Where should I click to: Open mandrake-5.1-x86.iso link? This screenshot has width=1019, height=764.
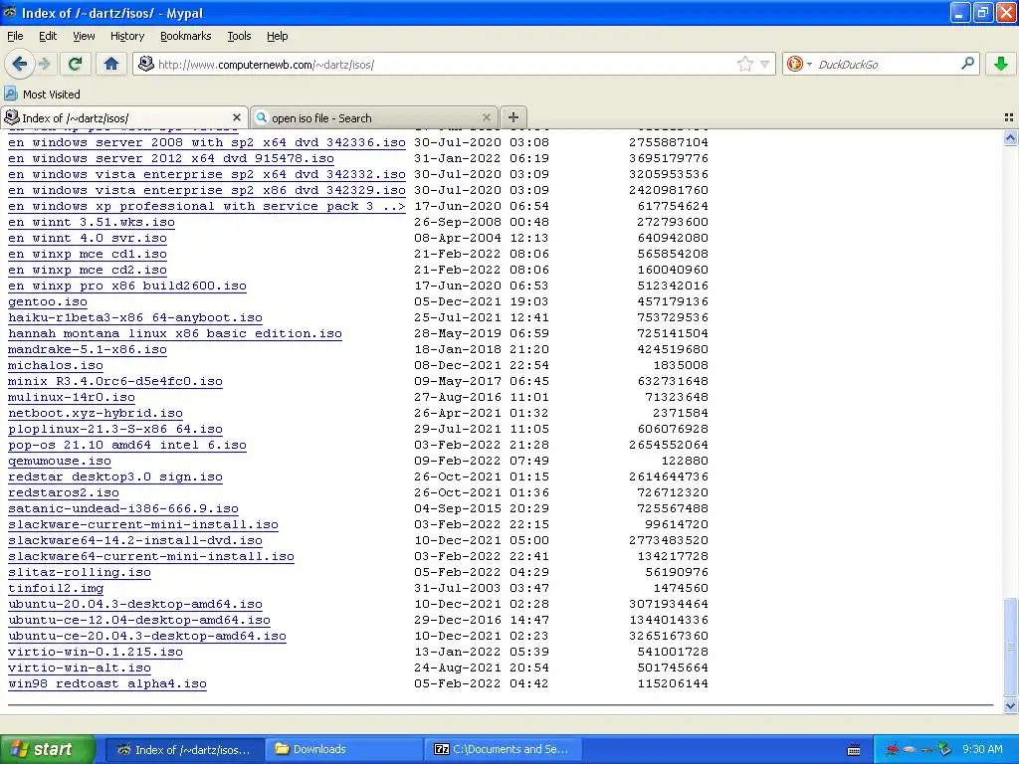[88, 349]
